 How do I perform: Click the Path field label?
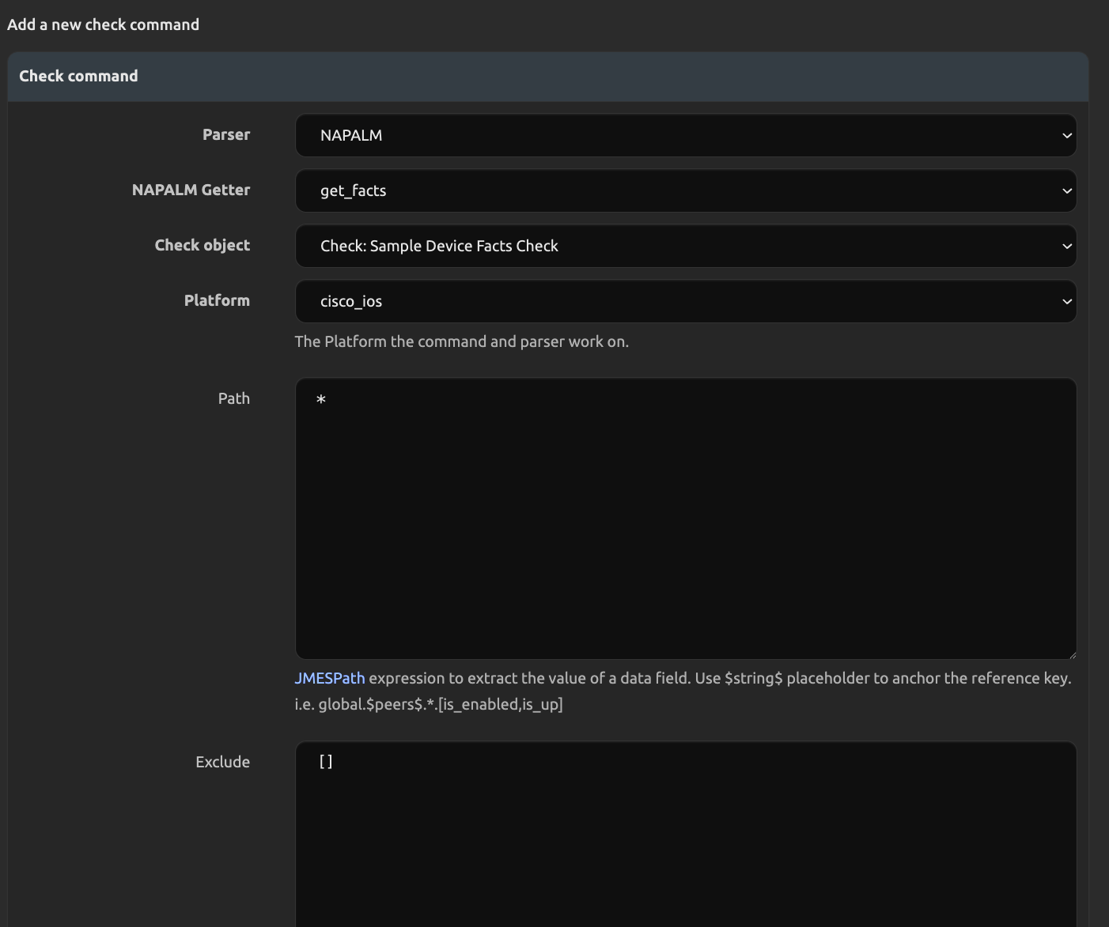[x=233, y=398]
